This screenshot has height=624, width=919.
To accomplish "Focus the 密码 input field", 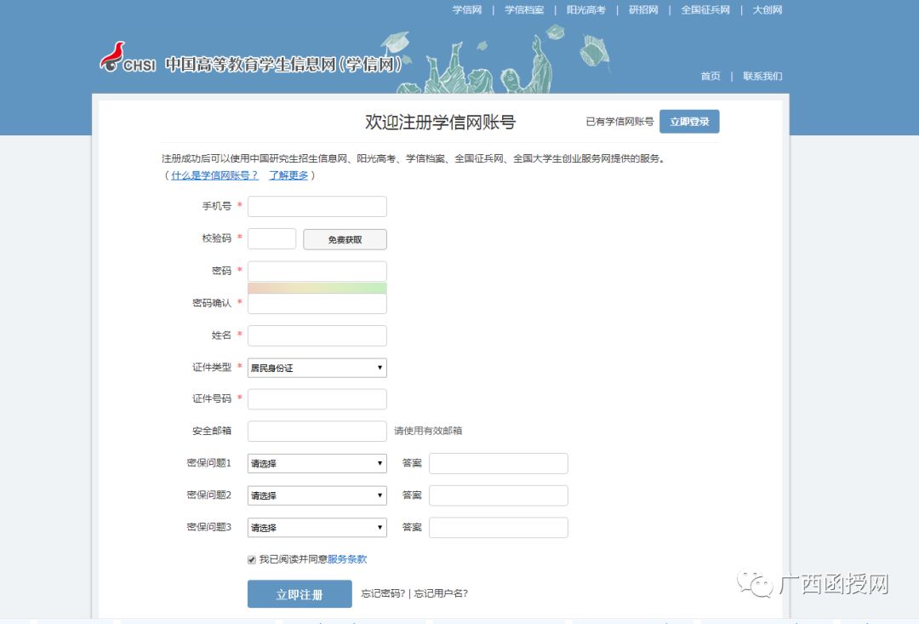I will pos(317,271).
